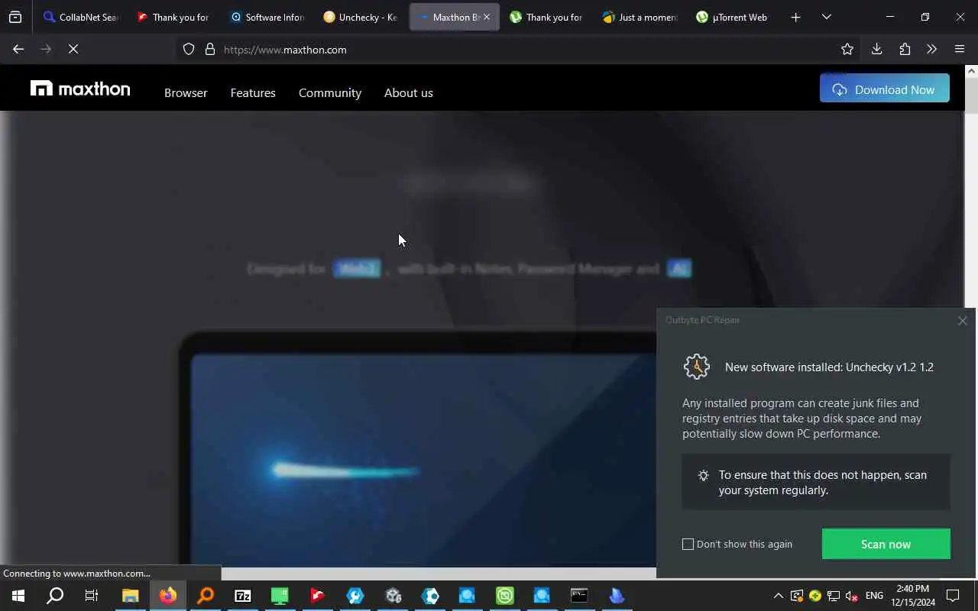Click the text New software installed: Unchecky v1.2 1.2
This screenshot has height=611, width=978.
829,367
